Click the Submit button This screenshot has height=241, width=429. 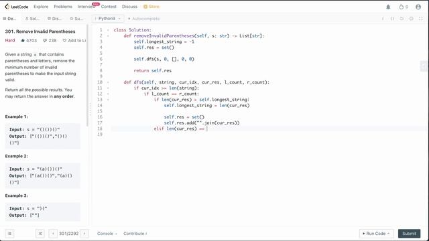(410, 234)
